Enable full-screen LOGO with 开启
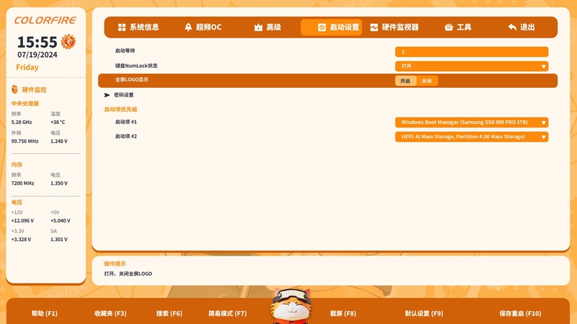The height and width of the screenshot is (324, 577). click(x=405, y=81)
